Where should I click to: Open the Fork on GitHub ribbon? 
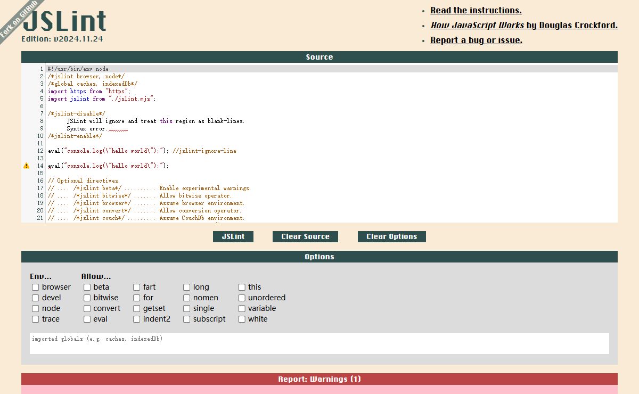pyautogui.click(x=19, y=19)
